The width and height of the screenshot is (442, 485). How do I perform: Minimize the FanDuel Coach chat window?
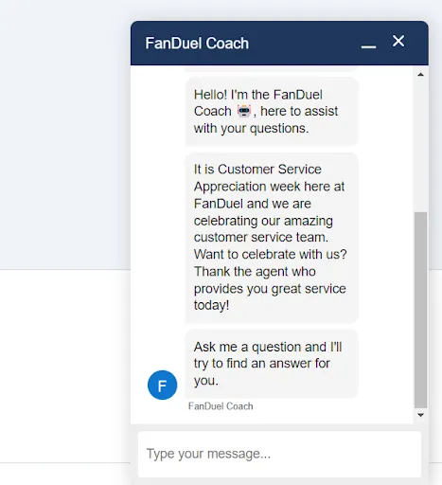(x=368, y=46)
